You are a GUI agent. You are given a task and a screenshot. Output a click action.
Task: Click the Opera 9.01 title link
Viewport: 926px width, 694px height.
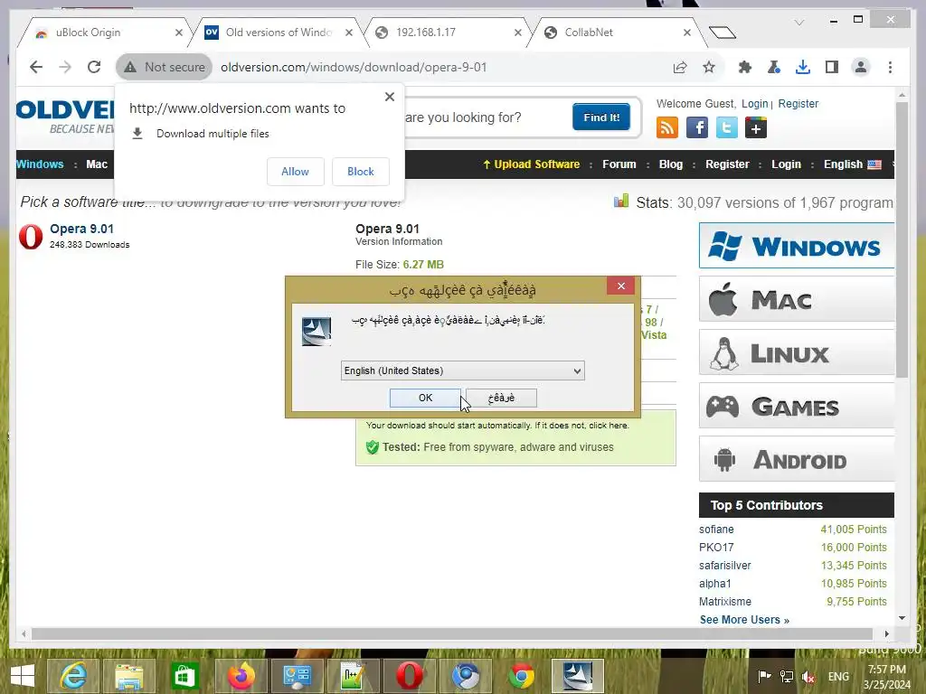(x=81, y=229)
